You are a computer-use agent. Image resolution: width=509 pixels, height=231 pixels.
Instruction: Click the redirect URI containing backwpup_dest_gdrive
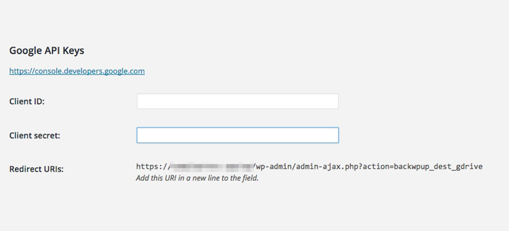[309, 166]
